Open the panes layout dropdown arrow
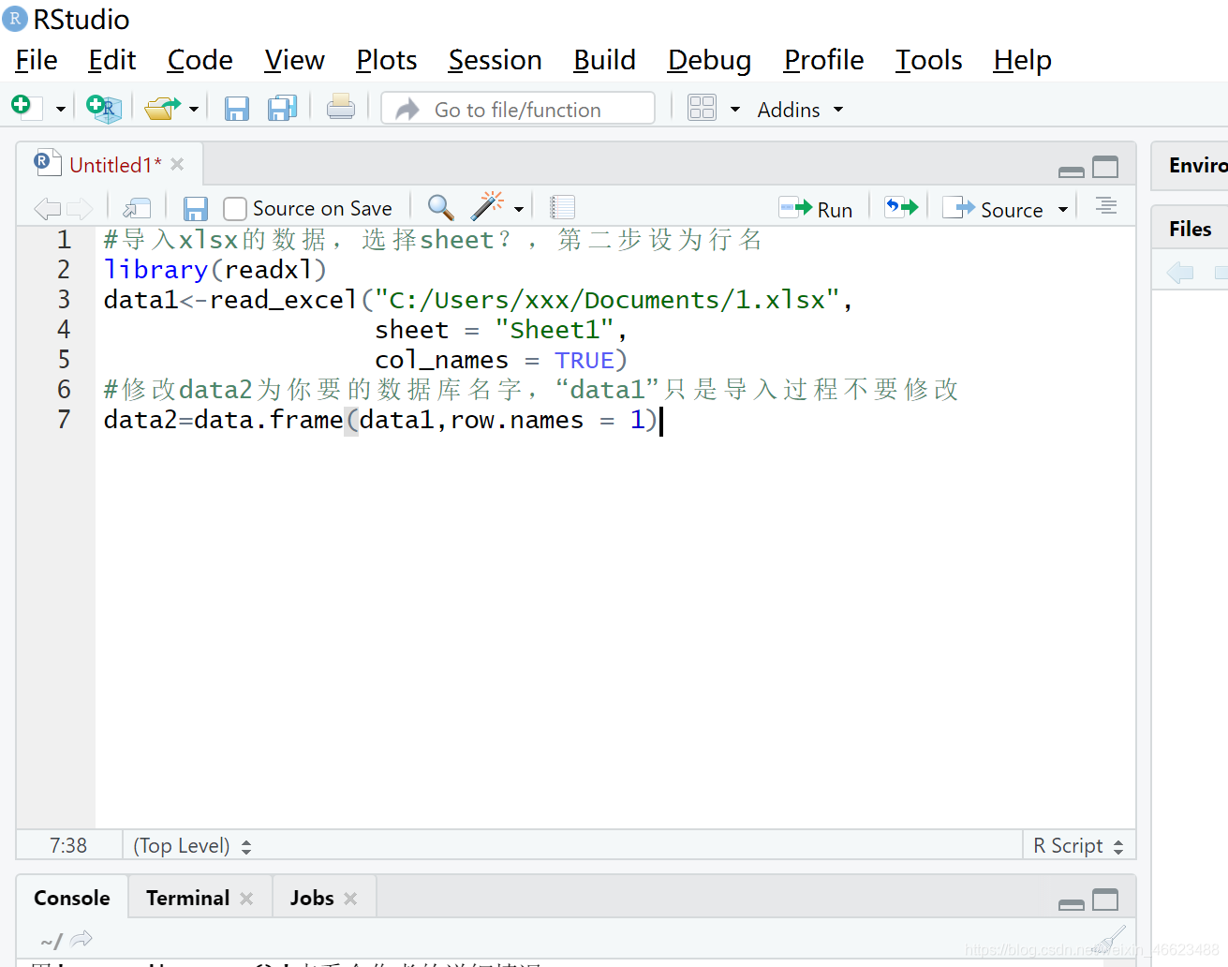The height and width of the screenshot is (967, 1228). pyautogui.click(x=735, y=110)
